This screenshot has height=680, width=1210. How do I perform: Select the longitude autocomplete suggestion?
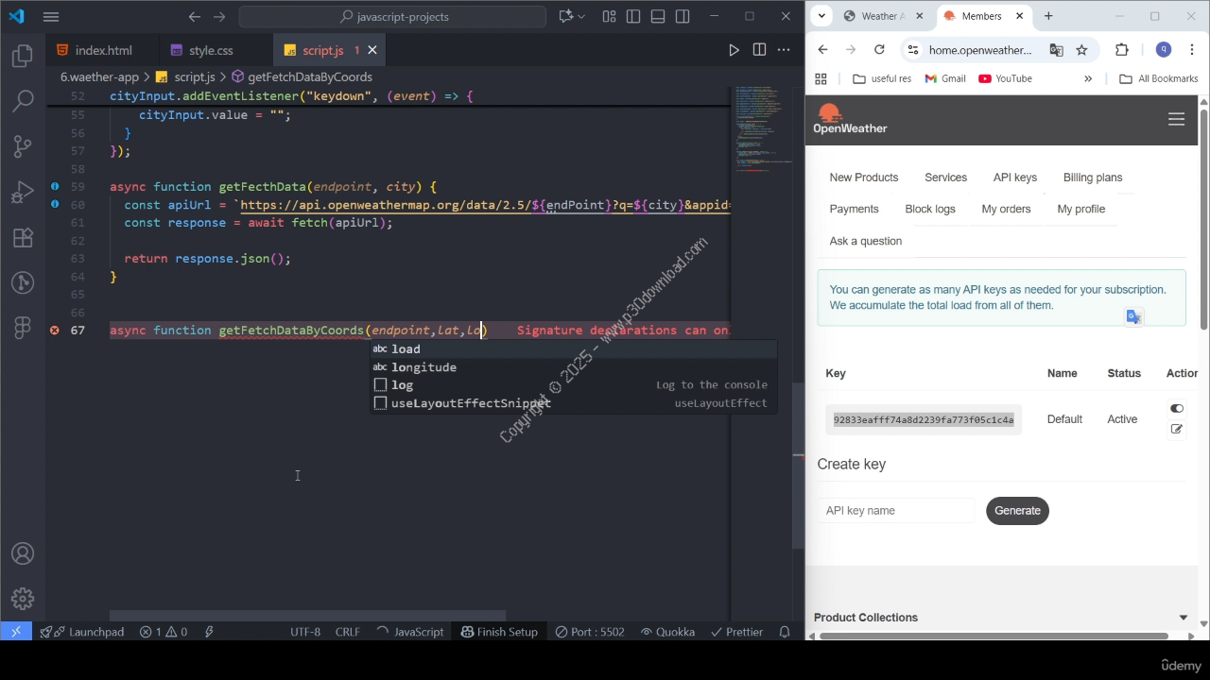point(423,367)
